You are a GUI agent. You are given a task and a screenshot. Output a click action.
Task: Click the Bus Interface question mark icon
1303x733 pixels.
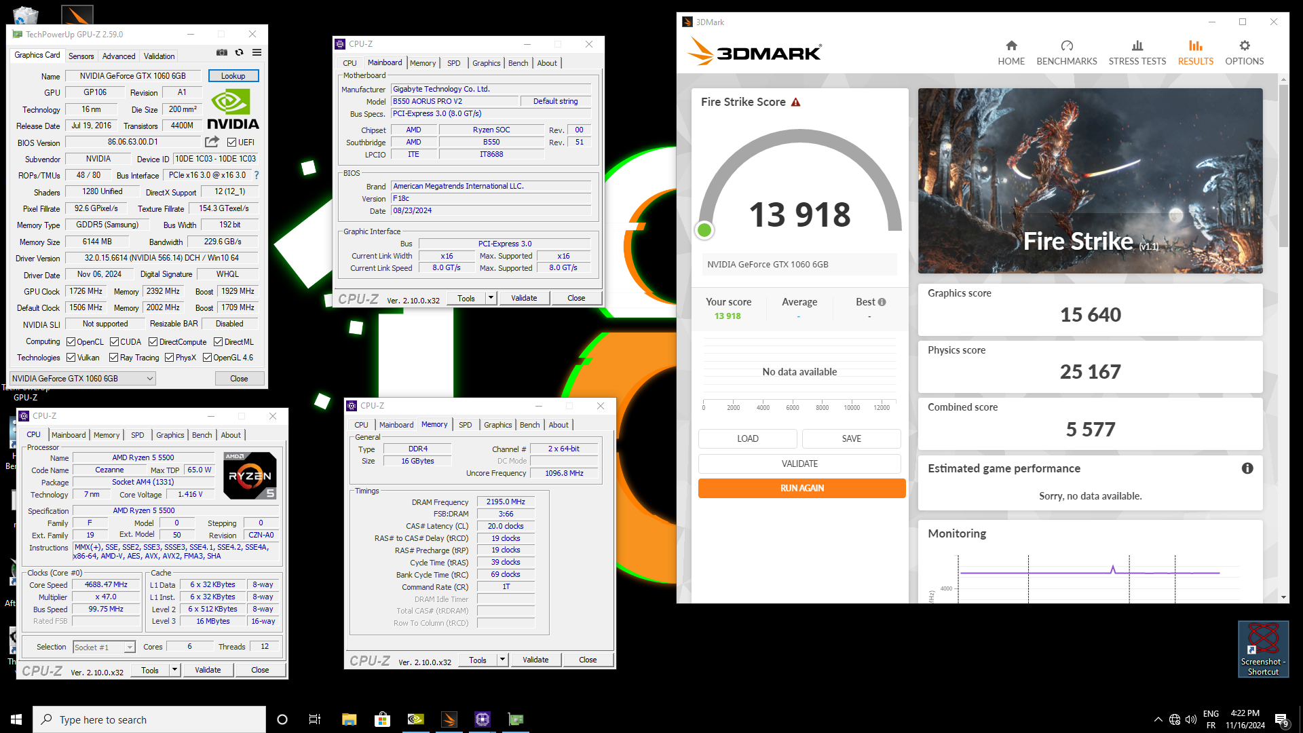(257, 175)
